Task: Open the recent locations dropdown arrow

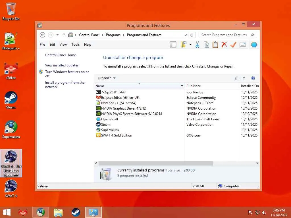Action: [57, 35]
